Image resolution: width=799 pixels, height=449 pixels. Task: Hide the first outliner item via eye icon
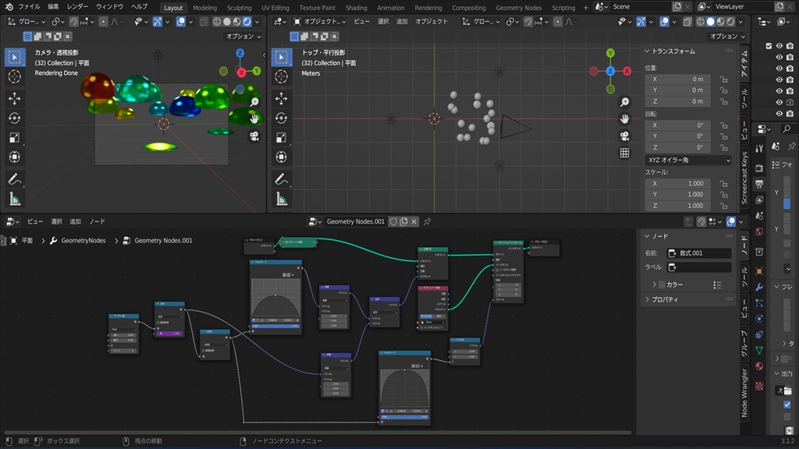coord(779,46)
